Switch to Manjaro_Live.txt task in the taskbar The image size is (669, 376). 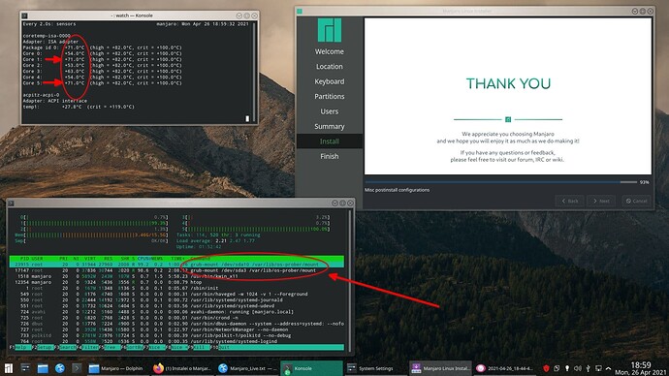click(x=247, y=368)
